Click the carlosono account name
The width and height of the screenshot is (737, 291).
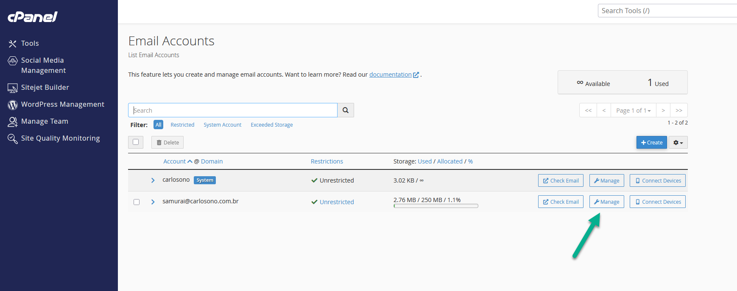(x=176, y=180)
